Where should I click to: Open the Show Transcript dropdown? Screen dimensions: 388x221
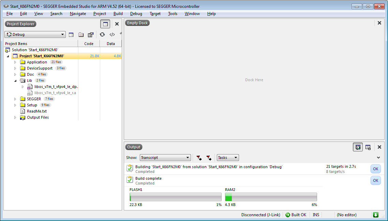165,158
